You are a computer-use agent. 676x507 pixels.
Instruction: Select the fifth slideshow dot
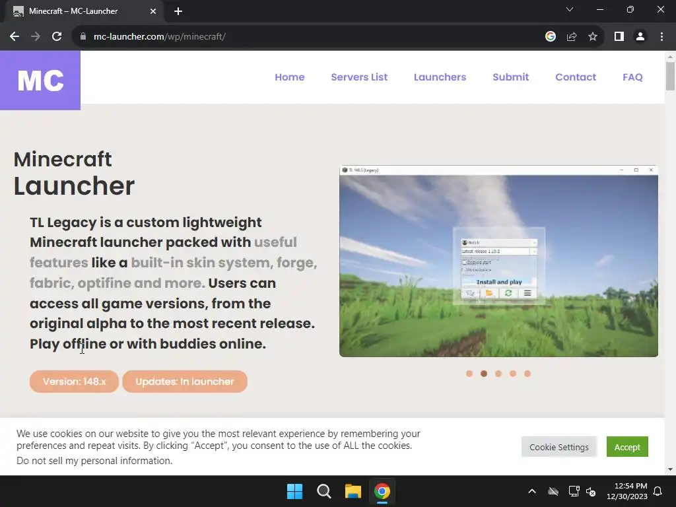[527, 374]
